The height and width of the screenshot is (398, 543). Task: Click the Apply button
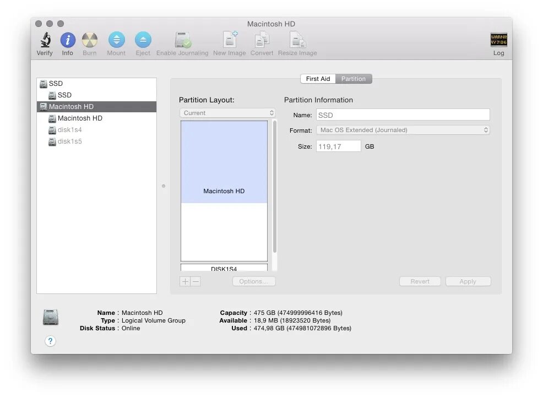468,281
